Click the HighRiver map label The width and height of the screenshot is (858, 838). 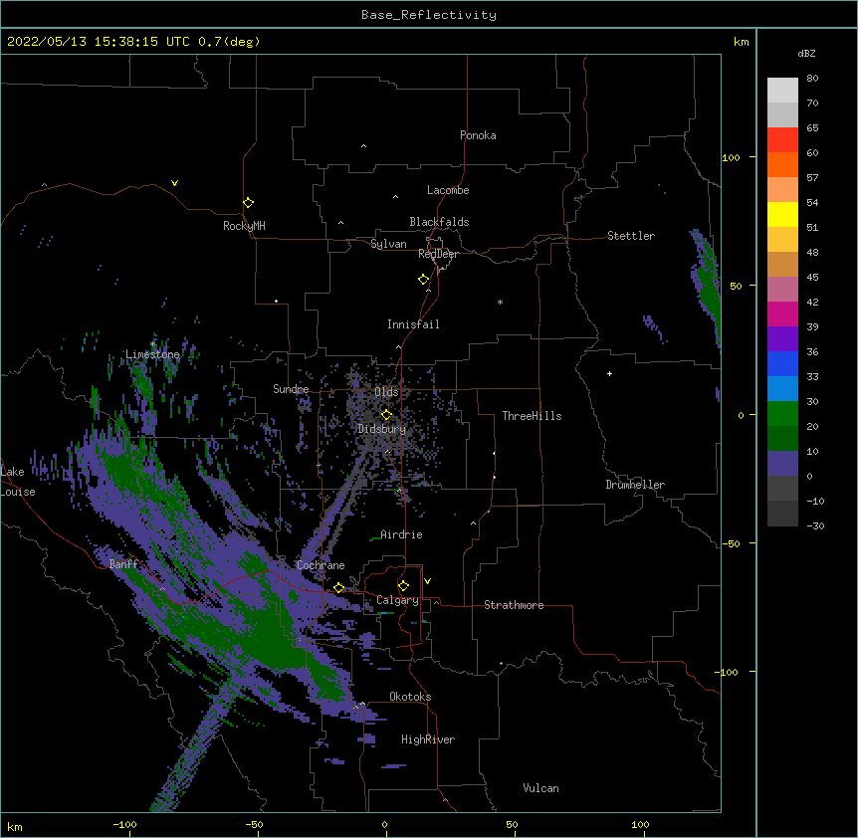[428, 739]
